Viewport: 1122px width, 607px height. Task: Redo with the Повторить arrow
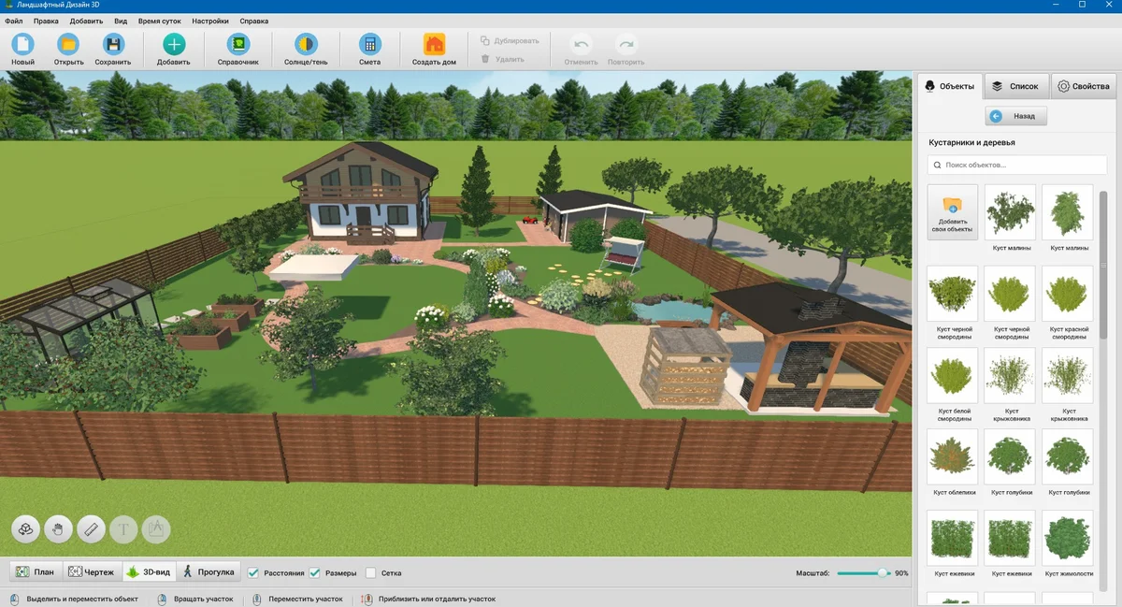click(x=626, y=50)
